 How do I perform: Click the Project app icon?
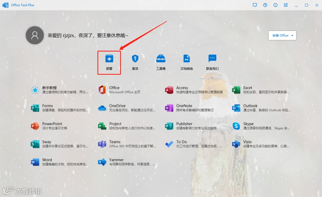[x=102, y=126]
